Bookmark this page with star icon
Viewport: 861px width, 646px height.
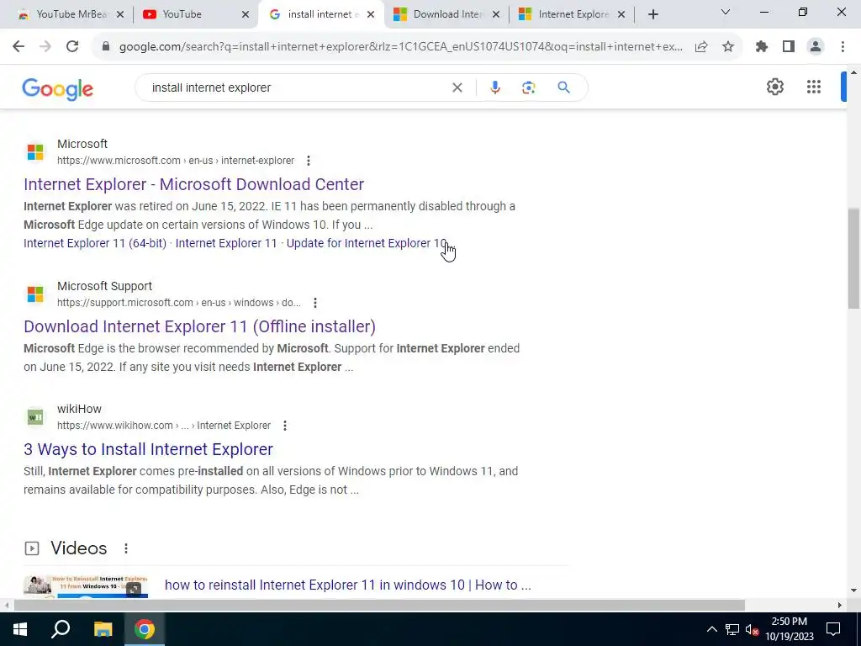click(728, 47)
